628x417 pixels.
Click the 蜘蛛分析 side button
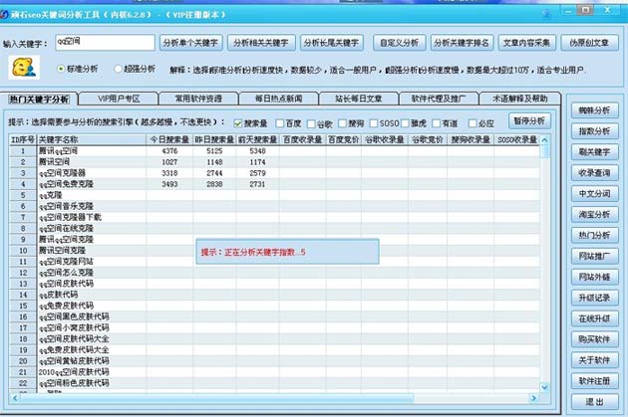click(594, 110)
